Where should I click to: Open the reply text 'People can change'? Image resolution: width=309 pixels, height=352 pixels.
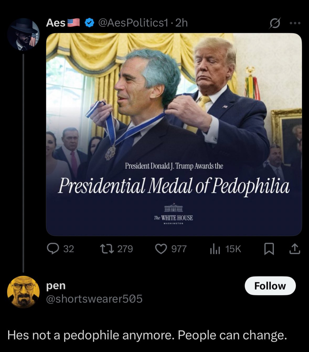click(x=232, y=335)
